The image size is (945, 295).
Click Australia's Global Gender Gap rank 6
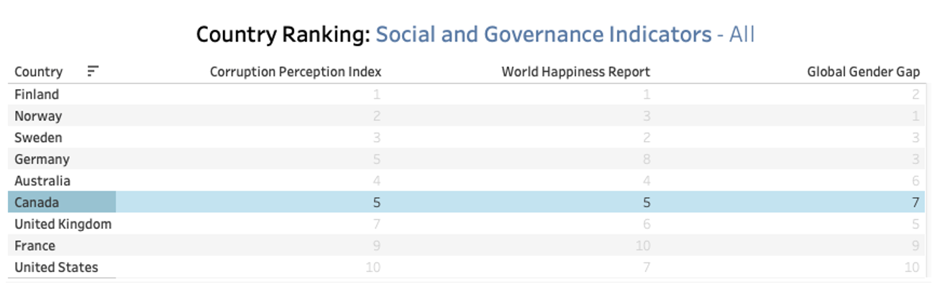point(916,181)
